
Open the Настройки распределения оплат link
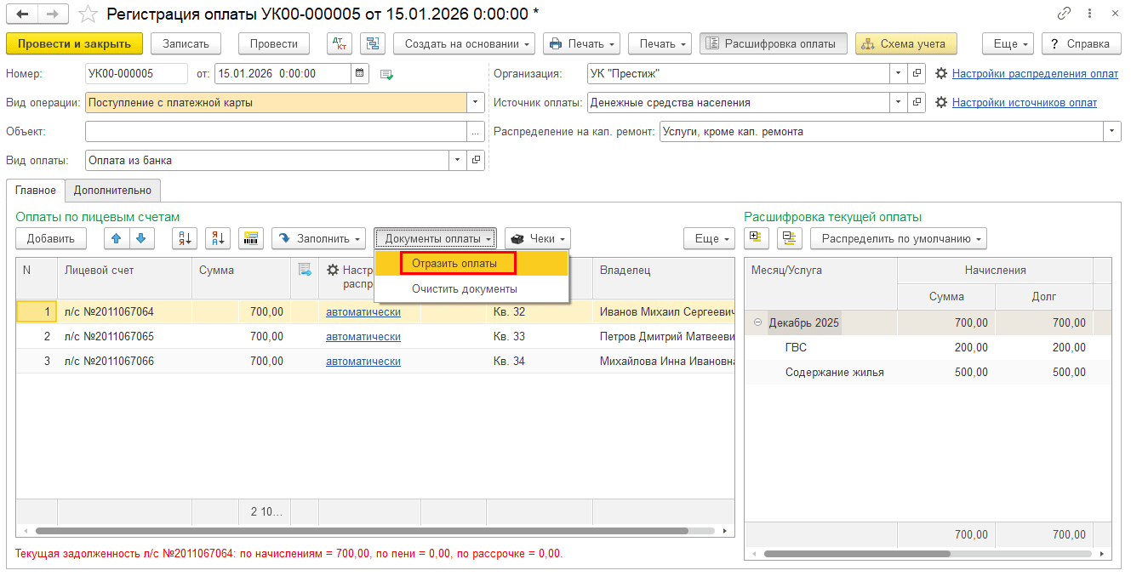point(1035,74)
